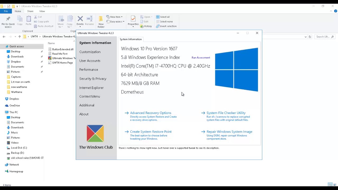Viewport: 338px width, 190px height.
Task: Open the Quick Access Toolbar customize dropdown
Action: pyautogui.click(x=17, y=6)
